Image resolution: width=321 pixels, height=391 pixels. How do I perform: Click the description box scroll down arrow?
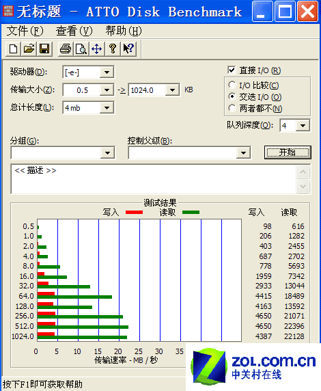click(303, 186)
